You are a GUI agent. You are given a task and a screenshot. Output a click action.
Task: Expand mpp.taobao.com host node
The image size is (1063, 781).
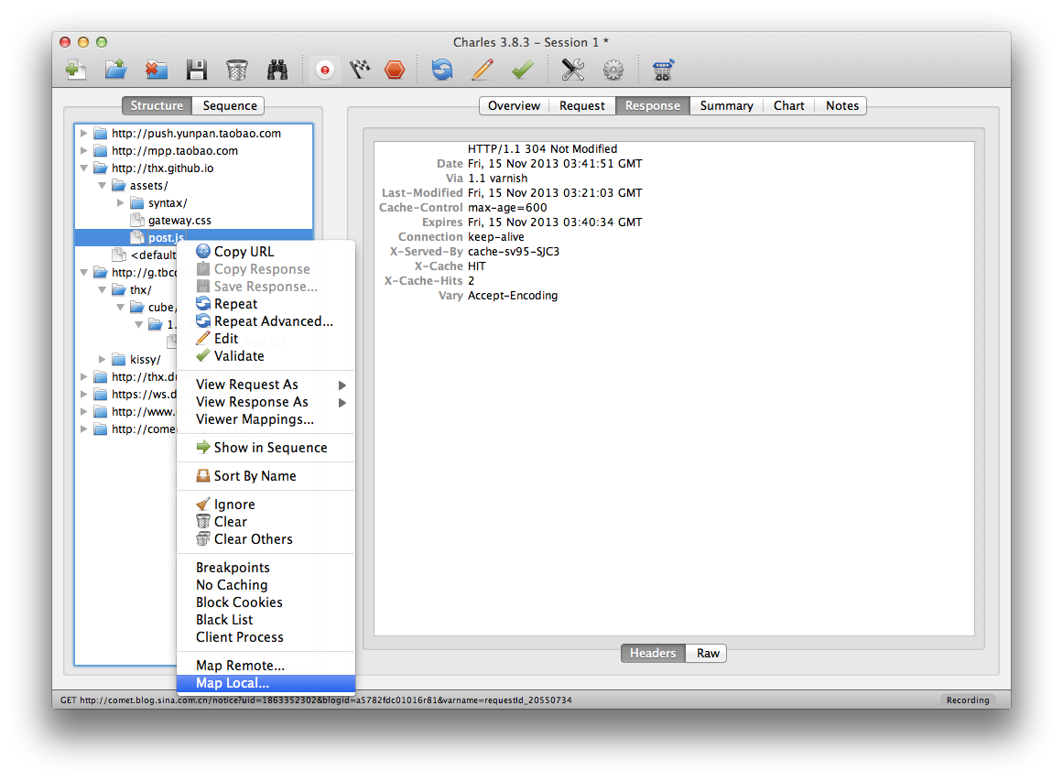pyautogui.click(x=83, y=150)
